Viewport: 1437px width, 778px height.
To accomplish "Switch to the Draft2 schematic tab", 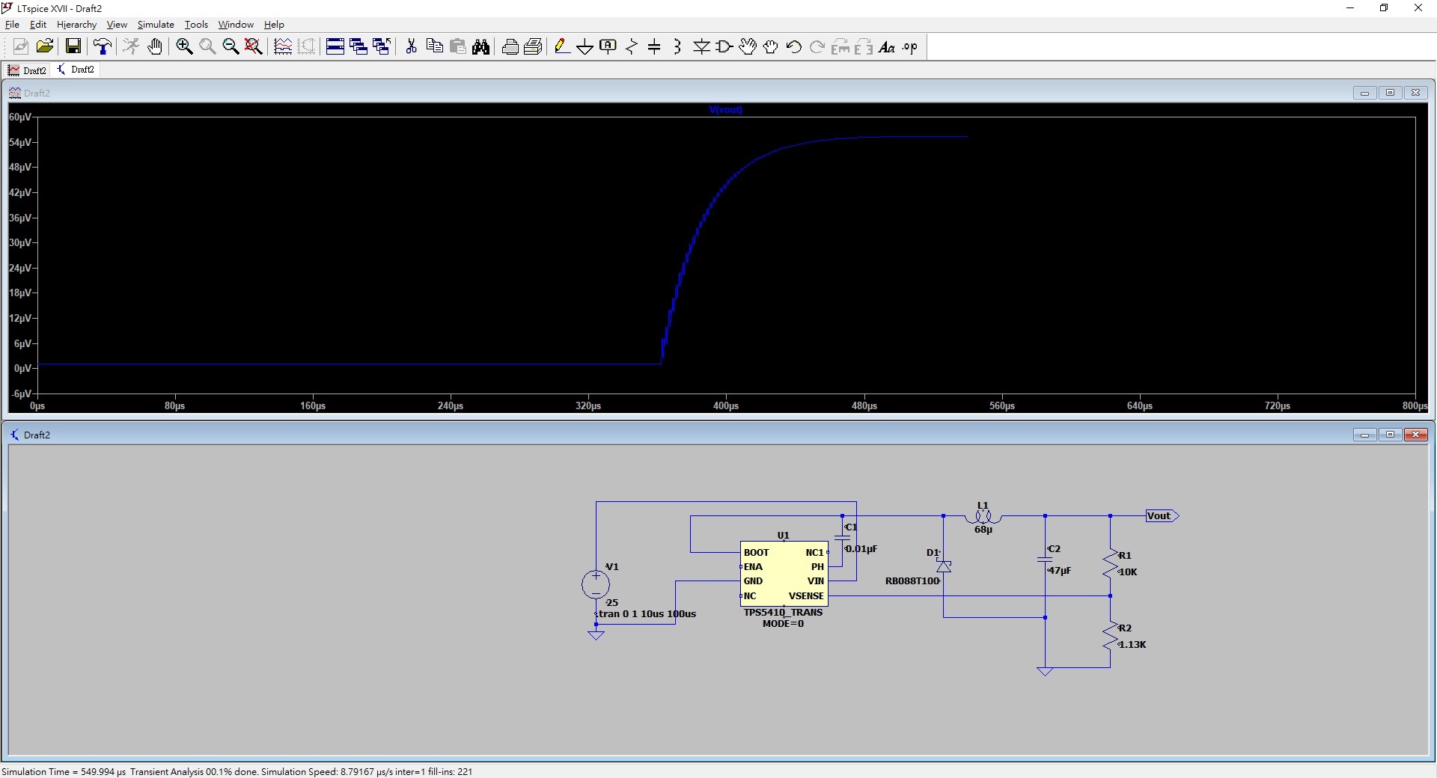I will tap(76, 70).
